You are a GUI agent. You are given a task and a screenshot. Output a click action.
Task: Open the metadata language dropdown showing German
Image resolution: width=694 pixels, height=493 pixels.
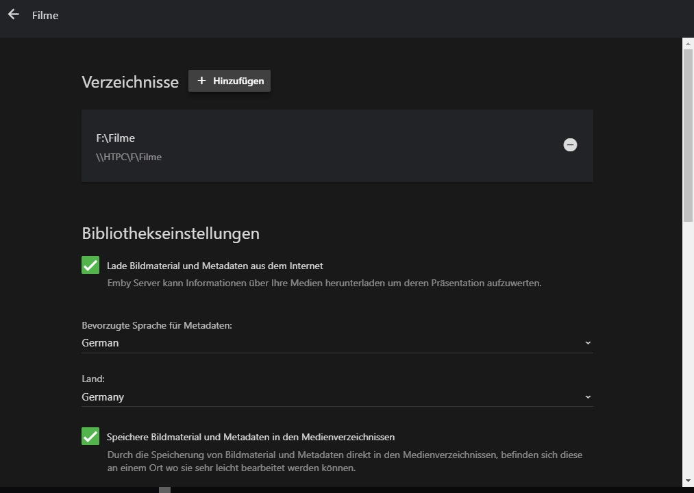pos(337,343)
